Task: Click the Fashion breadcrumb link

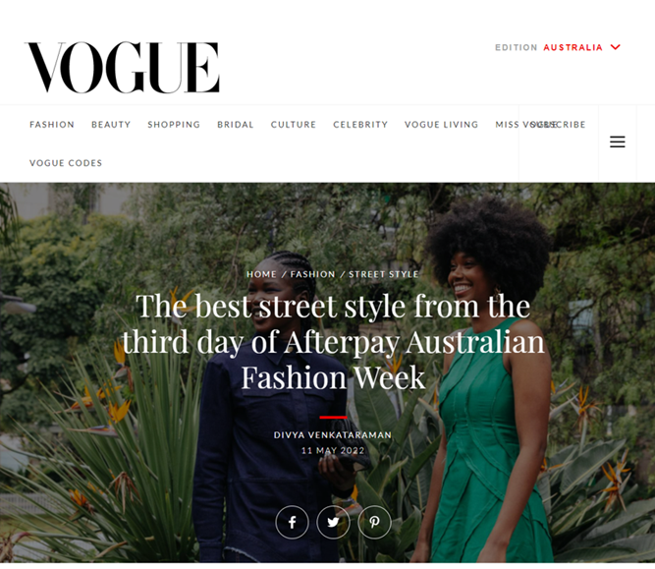Action: point(312,274)
